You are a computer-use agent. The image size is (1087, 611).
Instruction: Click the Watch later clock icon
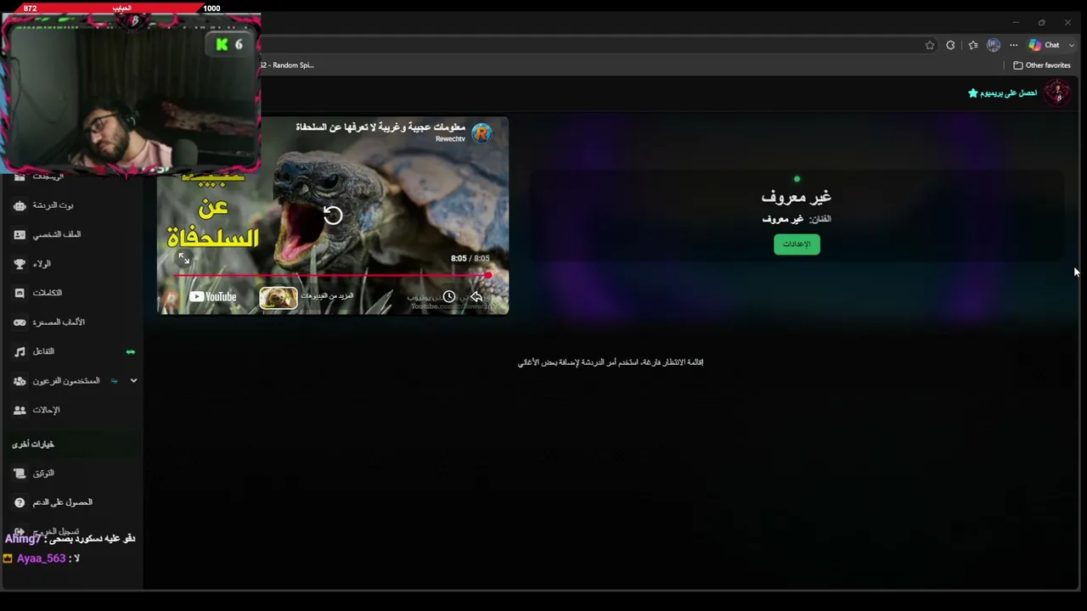448,296
